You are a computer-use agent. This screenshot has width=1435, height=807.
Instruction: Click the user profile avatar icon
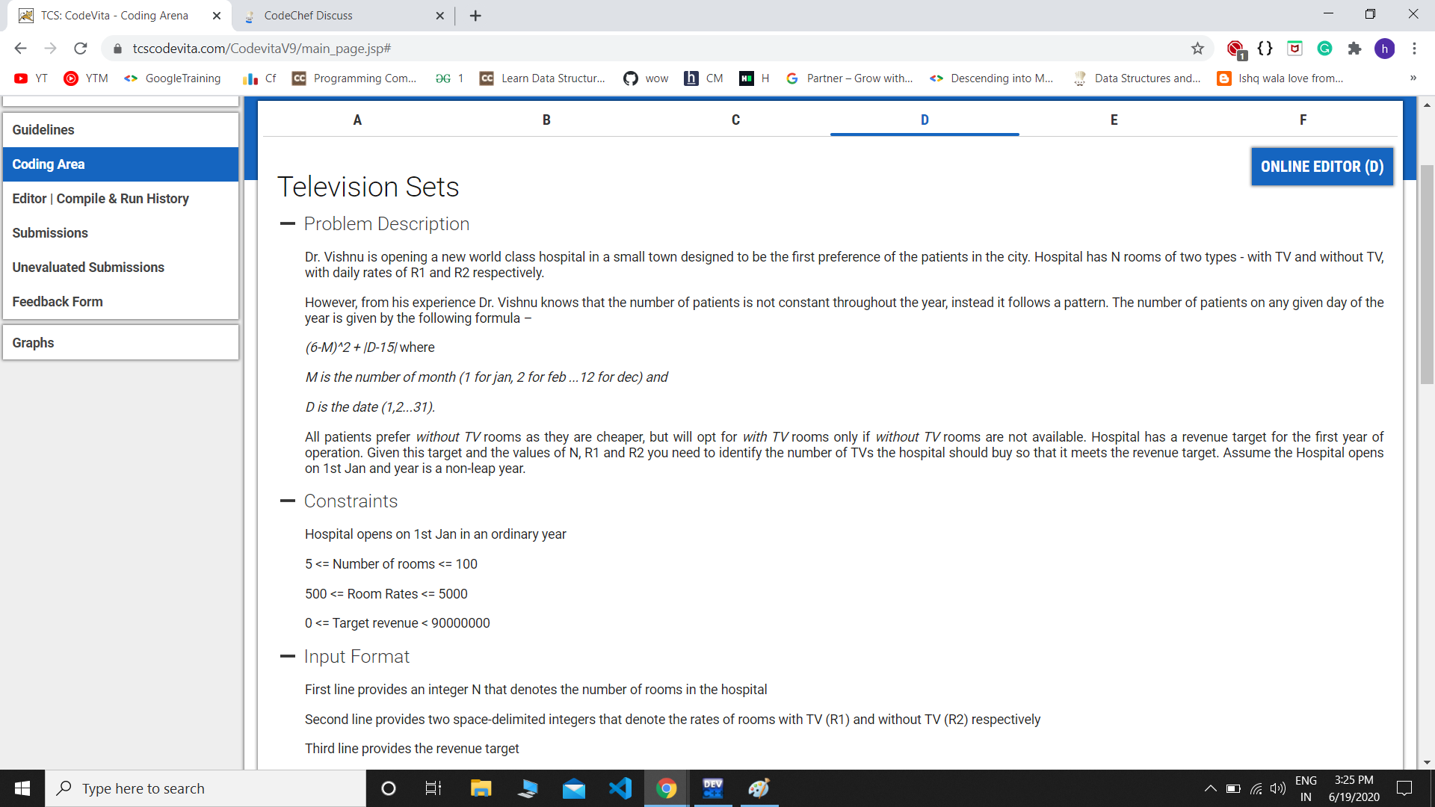tap(1384, 49)
